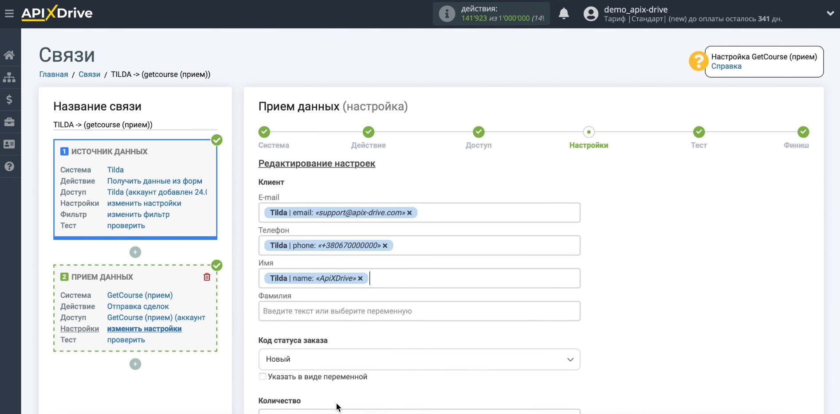This screenshot has width=840, height=414.
Task: Click the orange help question mark icon
Action: pos(698,61)
